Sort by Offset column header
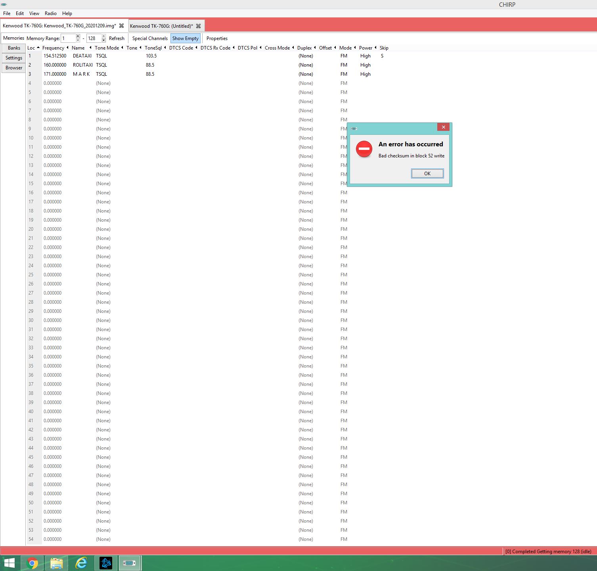The width and height of the screenshot is (597, 571). click(325, 48)
